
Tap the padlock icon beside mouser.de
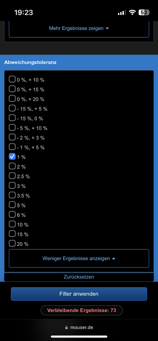[67, 328]
